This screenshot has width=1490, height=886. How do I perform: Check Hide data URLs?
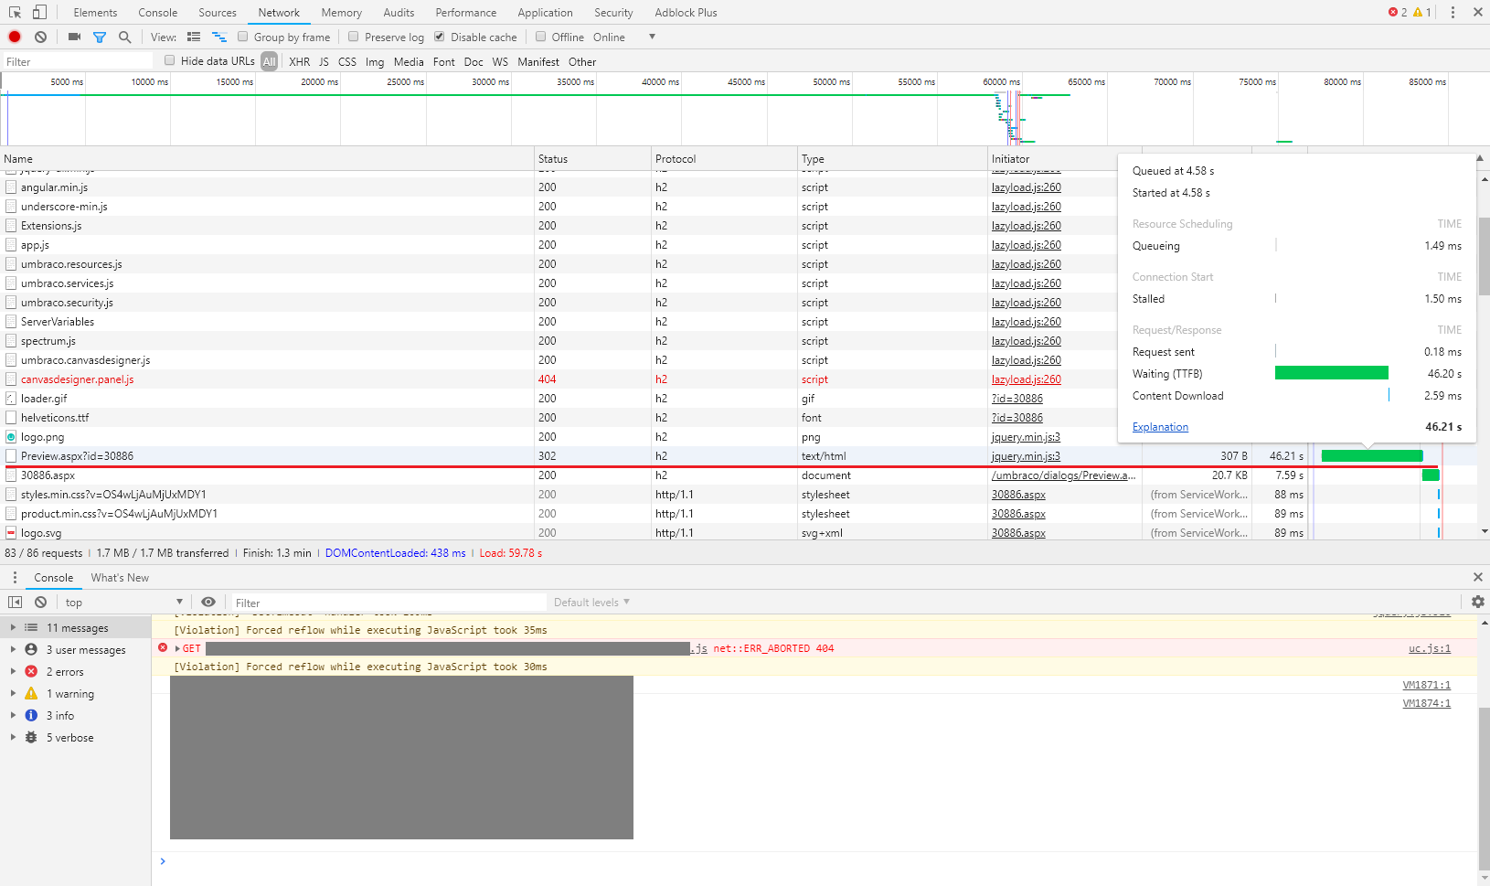(x=169, y=60)
